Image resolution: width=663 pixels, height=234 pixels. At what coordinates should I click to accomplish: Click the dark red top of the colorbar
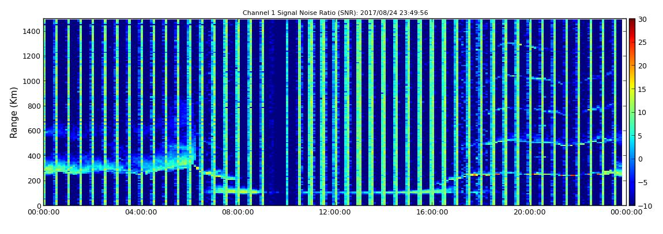coord(632,23)
